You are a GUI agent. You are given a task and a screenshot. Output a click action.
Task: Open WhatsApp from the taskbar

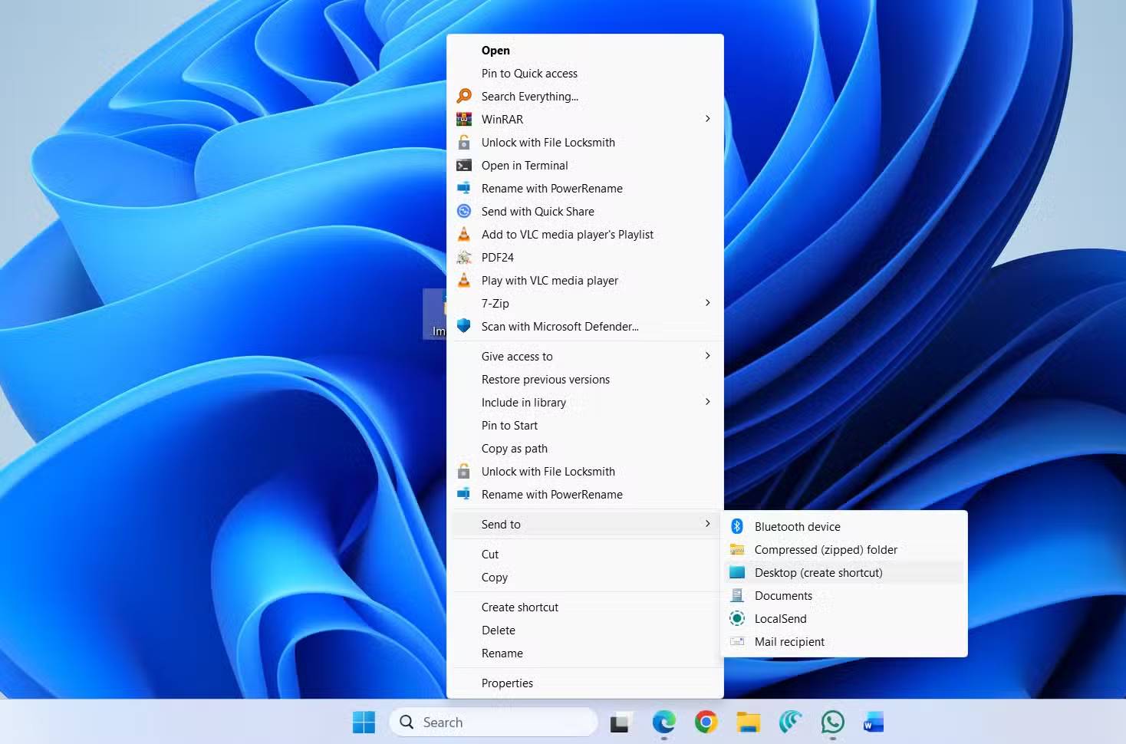(x=832, y=722)
